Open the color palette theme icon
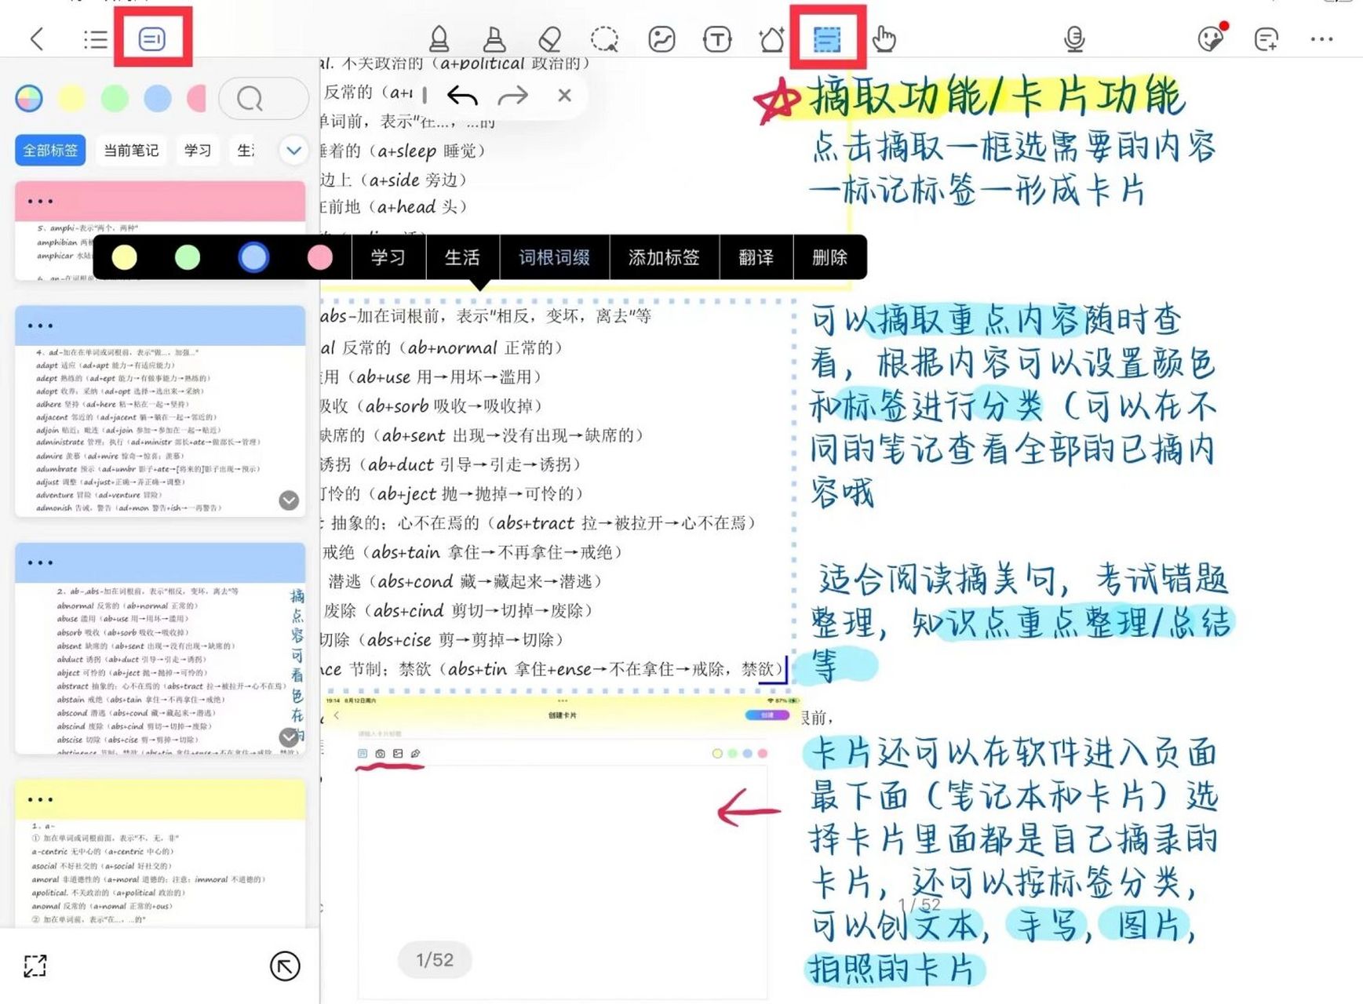Screen dimensions: 1363x1004 point(1211,38)
